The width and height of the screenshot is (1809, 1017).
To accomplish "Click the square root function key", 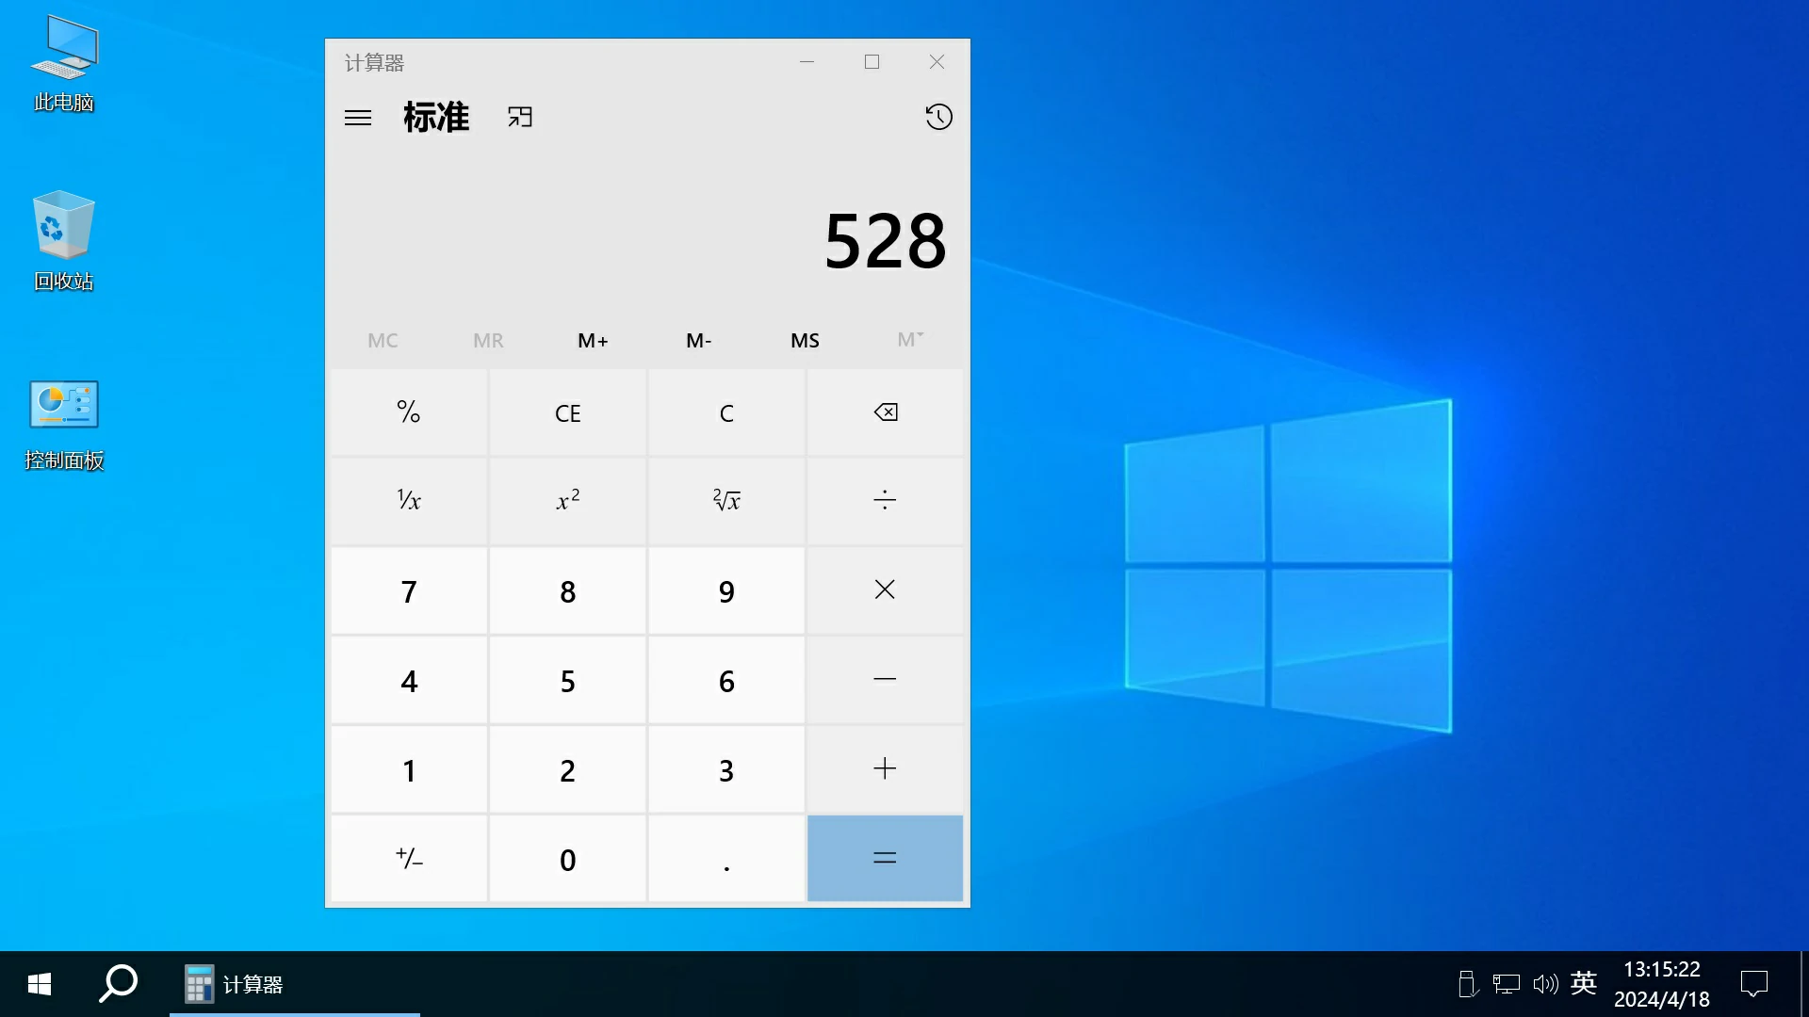I will coord(726,500).
